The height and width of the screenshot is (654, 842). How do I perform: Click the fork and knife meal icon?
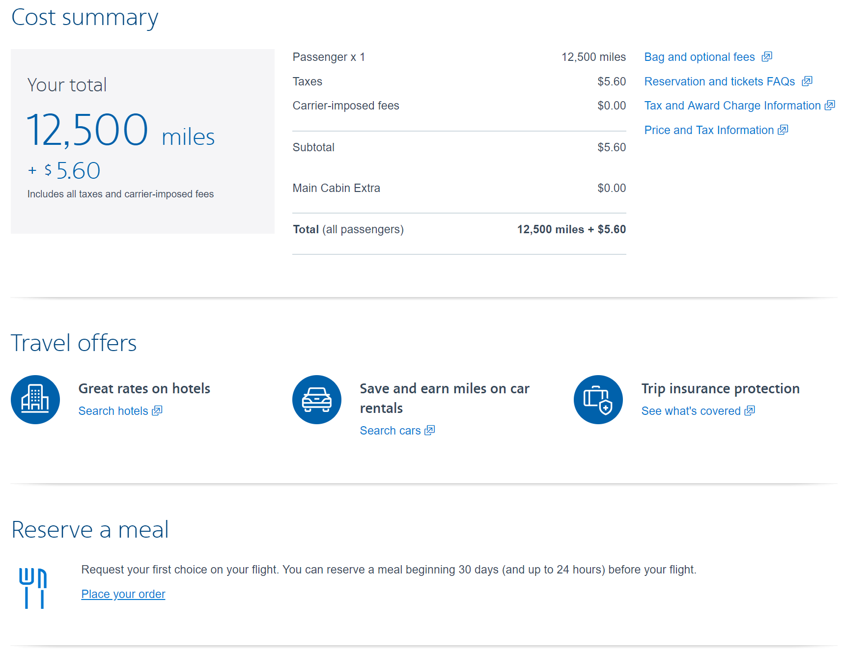[x=33, y=588]
